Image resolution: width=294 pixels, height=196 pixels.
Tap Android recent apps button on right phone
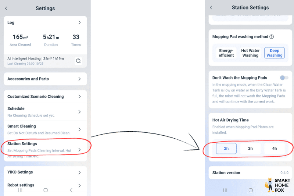pyautogui.click(x=225, y=190)
